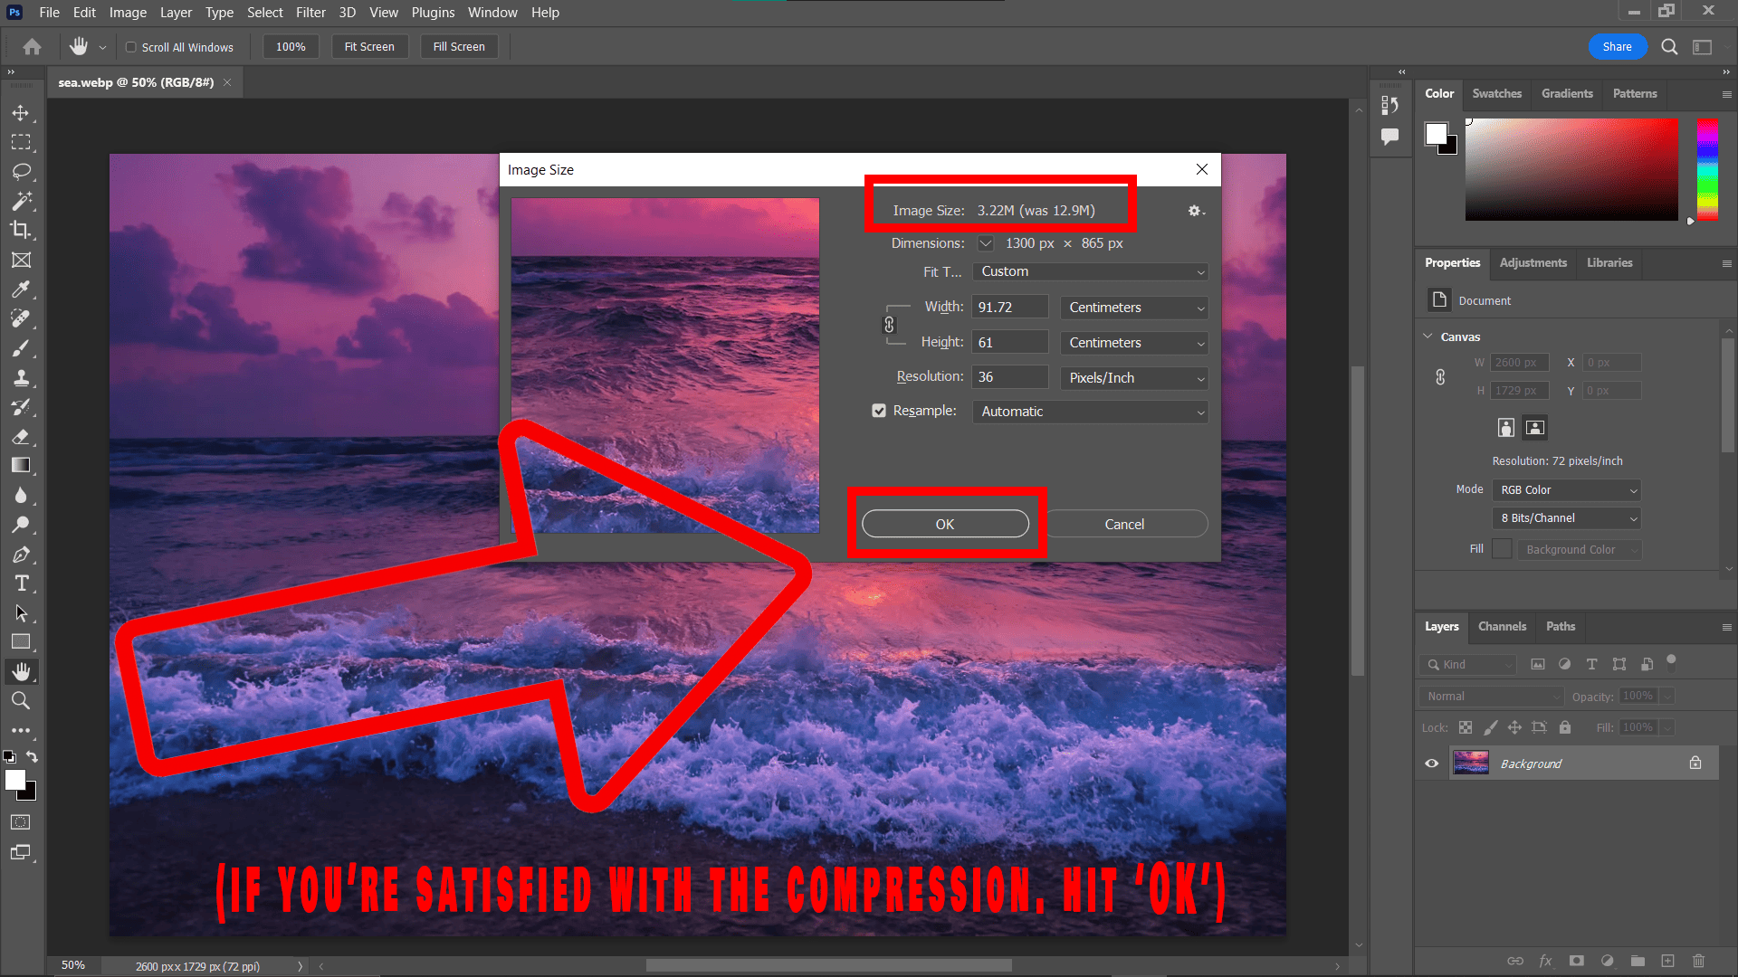This screenshot has height=977, width=1738.
Task: Click OK to apply the image resize
Action: (944, 524)
